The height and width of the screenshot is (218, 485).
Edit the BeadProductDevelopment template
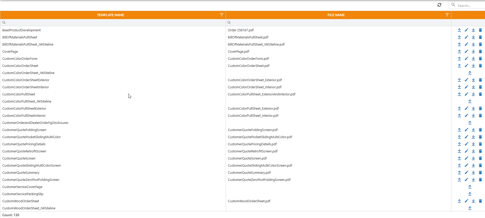[x=466, y=30]
